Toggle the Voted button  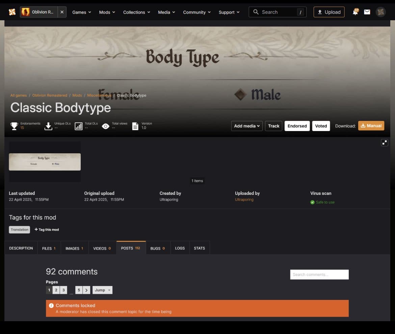tap(321, 126)
